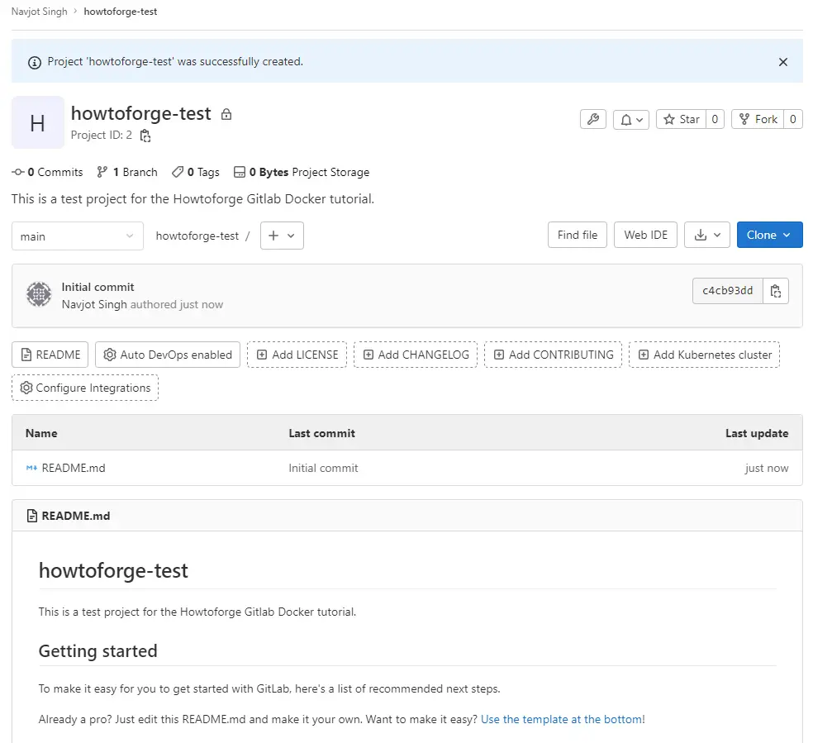Open the bell notification settings dropdown
This screenshot has height=743, width=813.
point(631,120)
